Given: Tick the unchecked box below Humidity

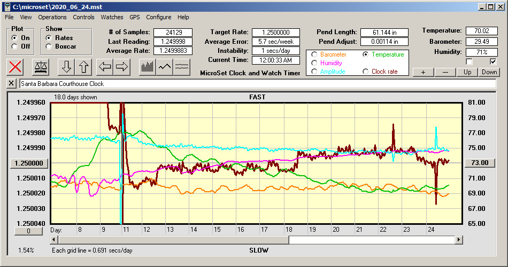Looking at the screenshot, I should (x=469, y=61).
